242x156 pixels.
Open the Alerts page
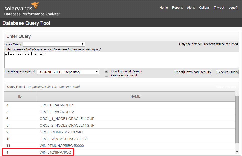[191, 8]
